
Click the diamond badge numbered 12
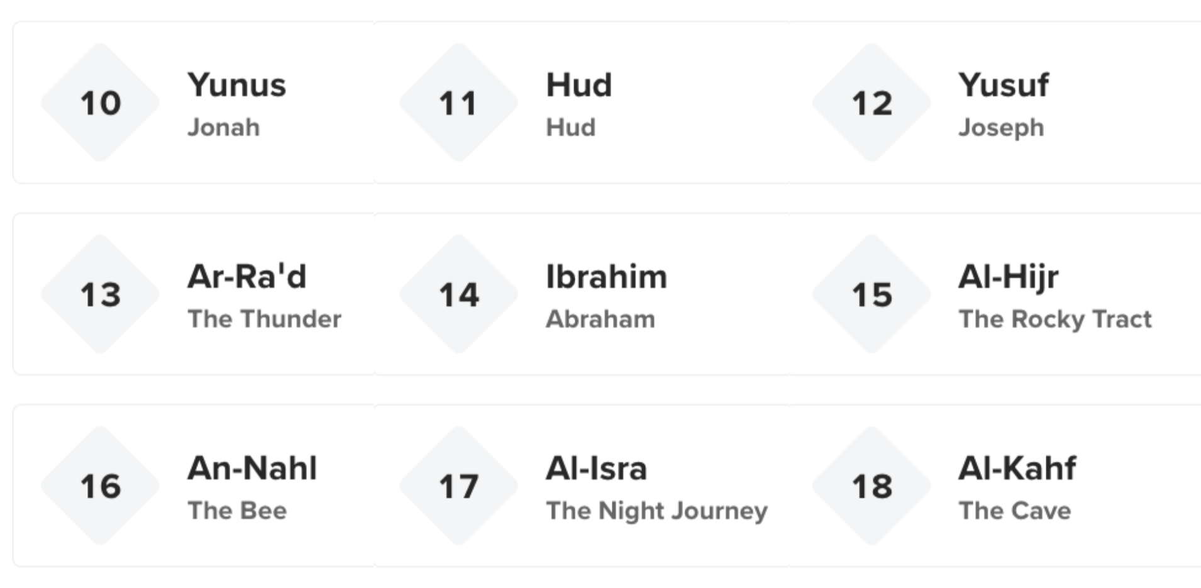(872, 103)
